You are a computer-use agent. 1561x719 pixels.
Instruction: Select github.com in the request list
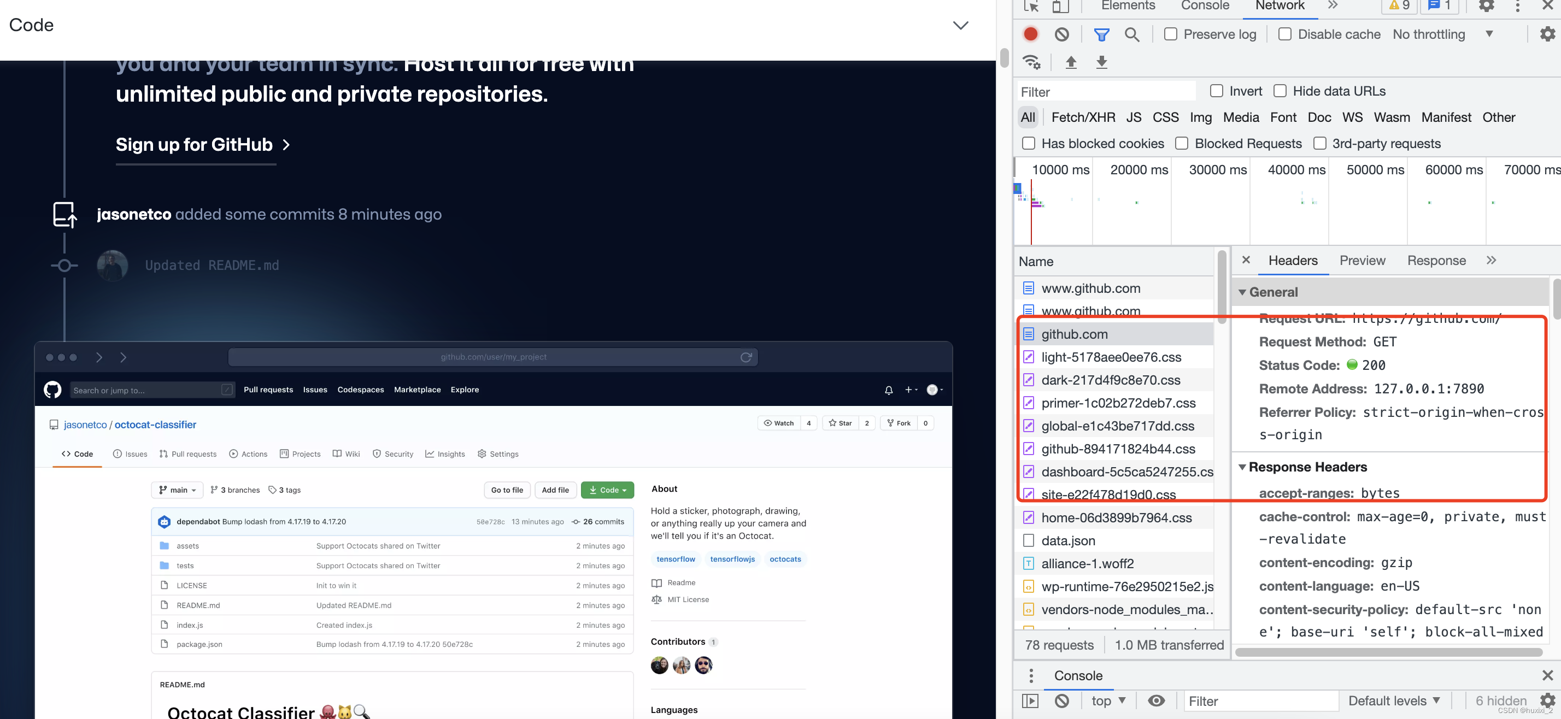pyautogui.click(x=1075, y=334)
